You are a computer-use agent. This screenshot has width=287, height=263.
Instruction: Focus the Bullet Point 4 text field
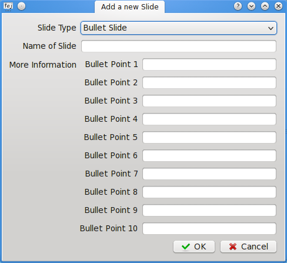point(209,119)
